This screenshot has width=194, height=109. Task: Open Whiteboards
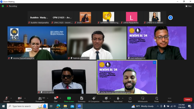point(143,99)
